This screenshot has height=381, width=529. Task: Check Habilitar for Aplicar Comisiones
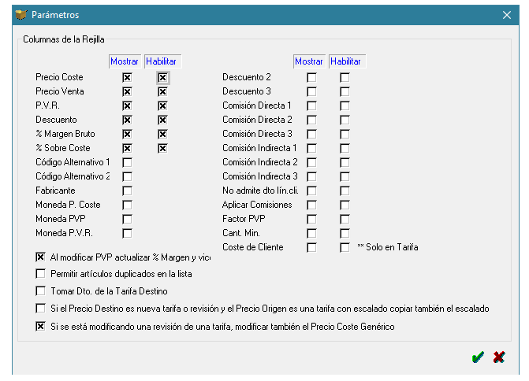click(345, 205)
